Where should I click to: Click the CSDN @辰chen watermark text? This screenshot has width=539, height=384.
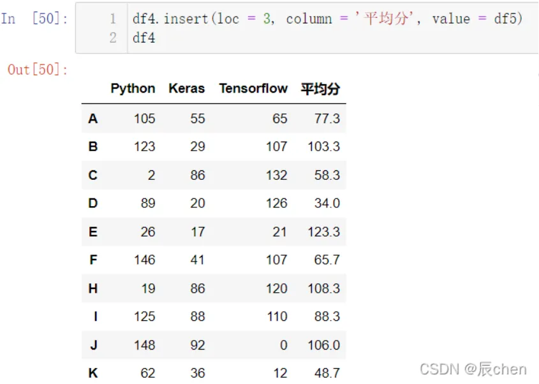473,369
